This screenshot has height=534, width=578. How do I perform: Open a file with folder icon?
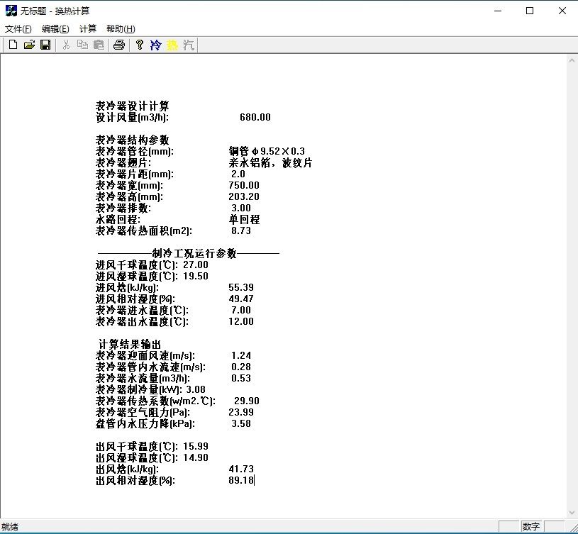click(29, 45)
